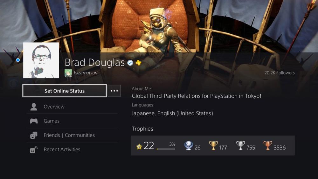Click the trophy level star icon
This screenshot has height=179, width=318.
[x=139, y=146]
